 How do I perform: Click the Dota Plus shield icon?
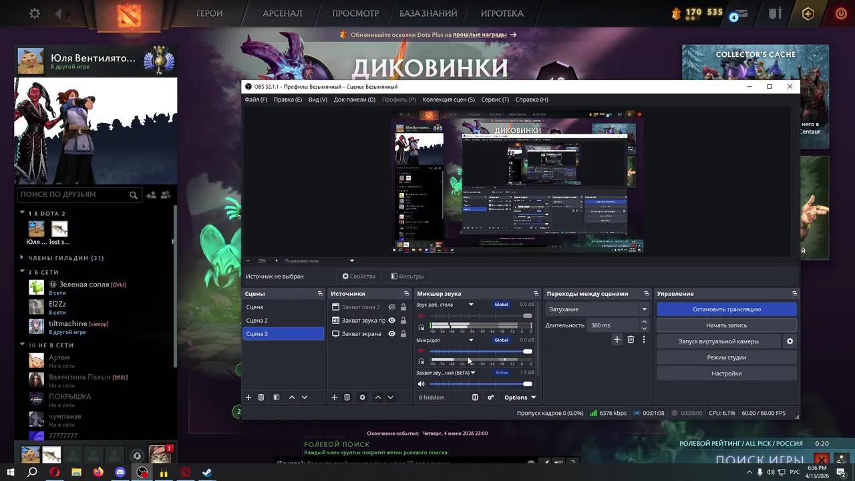(x=808, y=13)
